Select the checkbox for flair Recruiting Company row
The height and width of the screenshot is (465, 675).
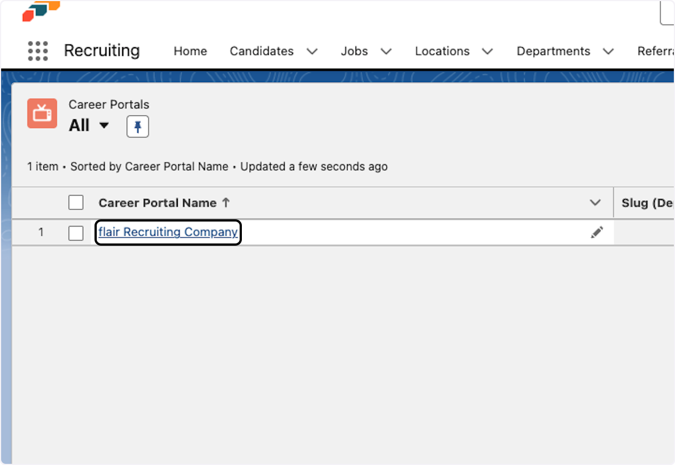click(75, 232)
